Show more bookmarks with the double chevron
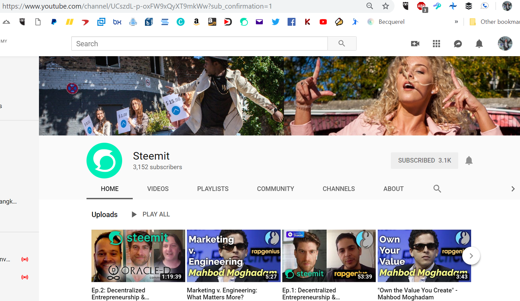The image size is (520, 301). (456, 22)
